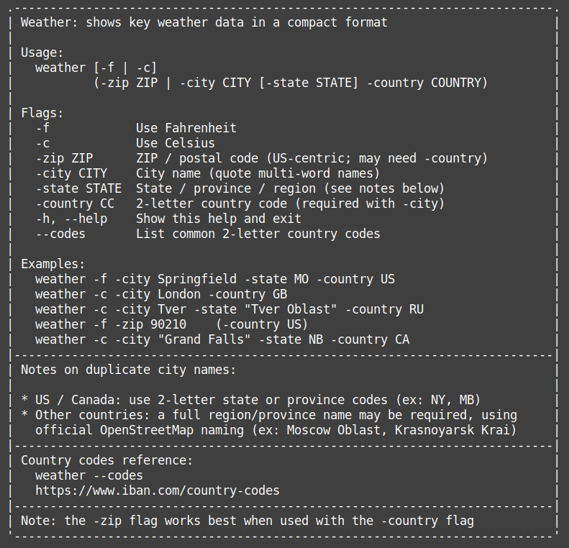Open the iban.com country-codes URL
Image resolution: width=569 pixels, height=548 pixels.
click(157, 490)
